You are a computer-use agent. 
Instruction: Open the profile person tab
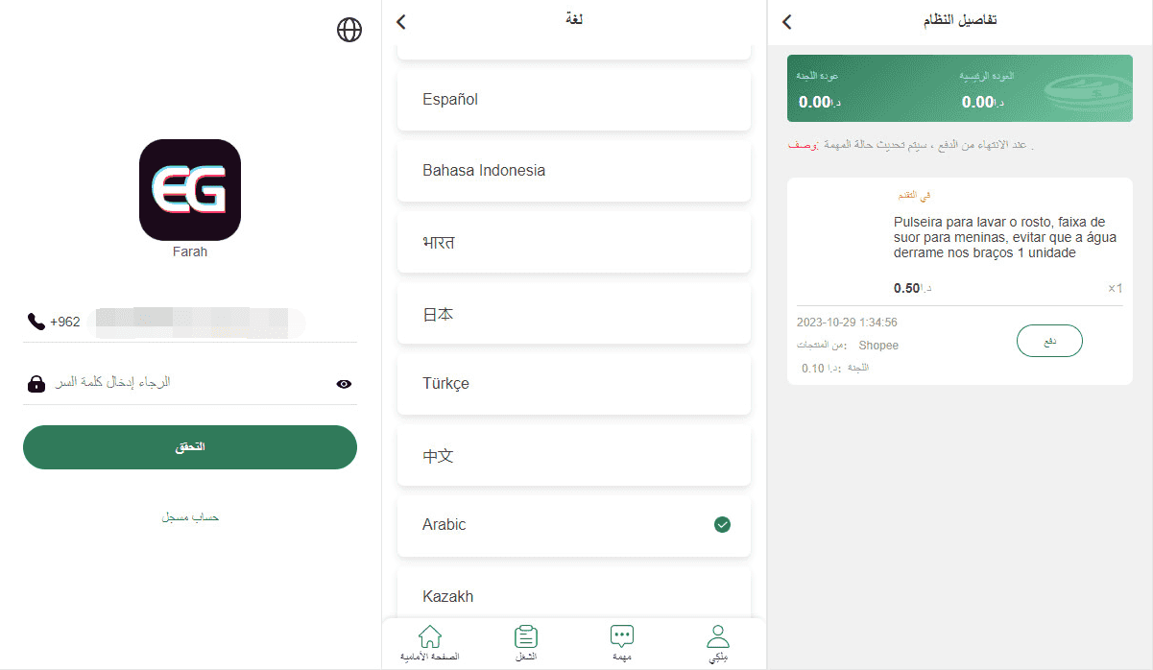tap(718, 637)
